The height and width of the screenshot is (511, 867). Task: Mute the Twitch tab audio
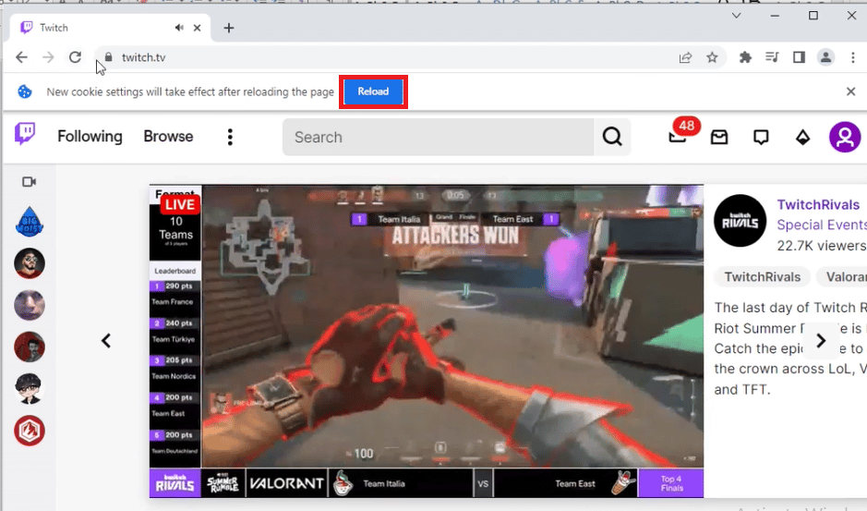[179, 28]
